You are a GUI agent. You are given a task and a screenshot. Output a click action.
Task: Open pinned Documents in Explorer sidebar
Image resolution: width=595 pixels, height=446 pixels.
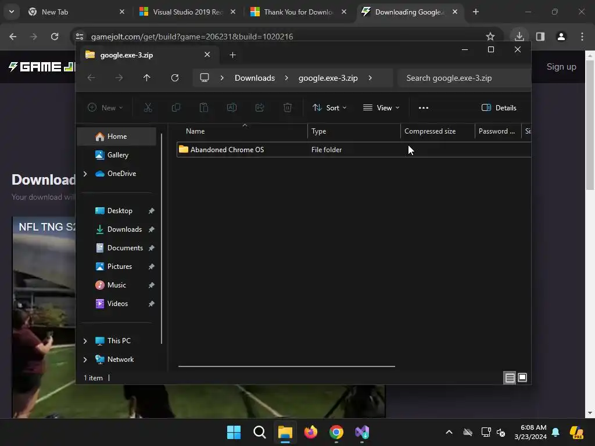click(x=116, y=248)
